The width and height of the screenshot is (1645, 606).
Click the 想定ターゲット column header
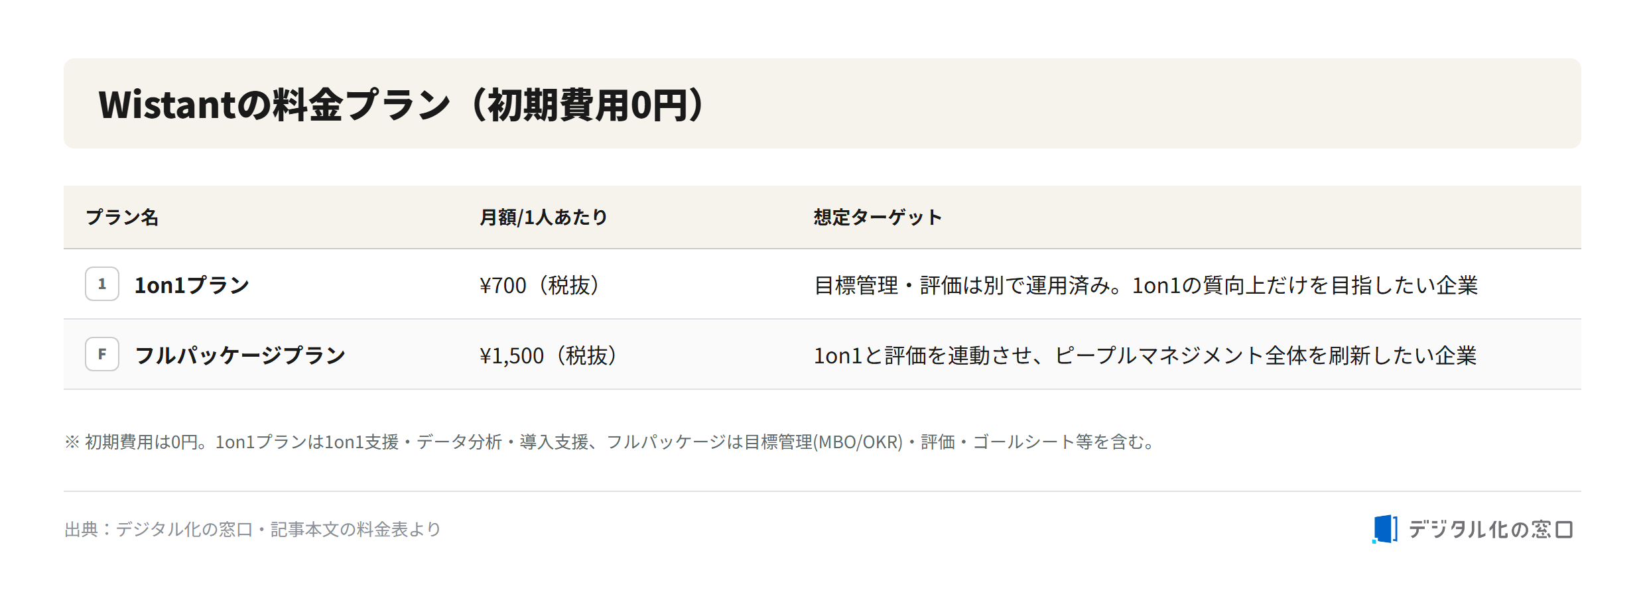click(x=878, y=217)
